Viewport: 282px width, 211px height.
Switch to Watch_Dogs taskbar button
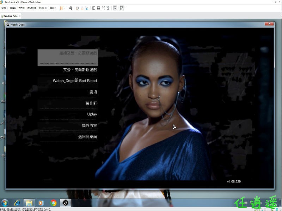point(66,203)
